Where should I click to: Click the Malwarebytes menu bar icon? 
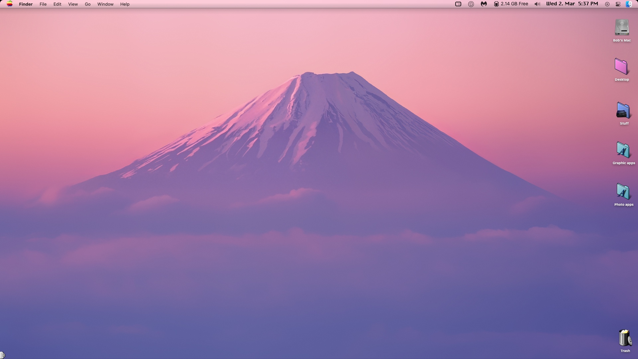coord(484,4)
